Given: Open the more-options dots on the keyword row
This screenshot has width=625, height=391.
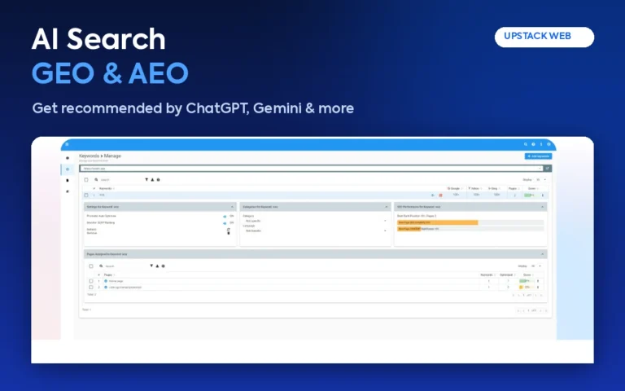Looking at the screenshot, I should 543,195.
